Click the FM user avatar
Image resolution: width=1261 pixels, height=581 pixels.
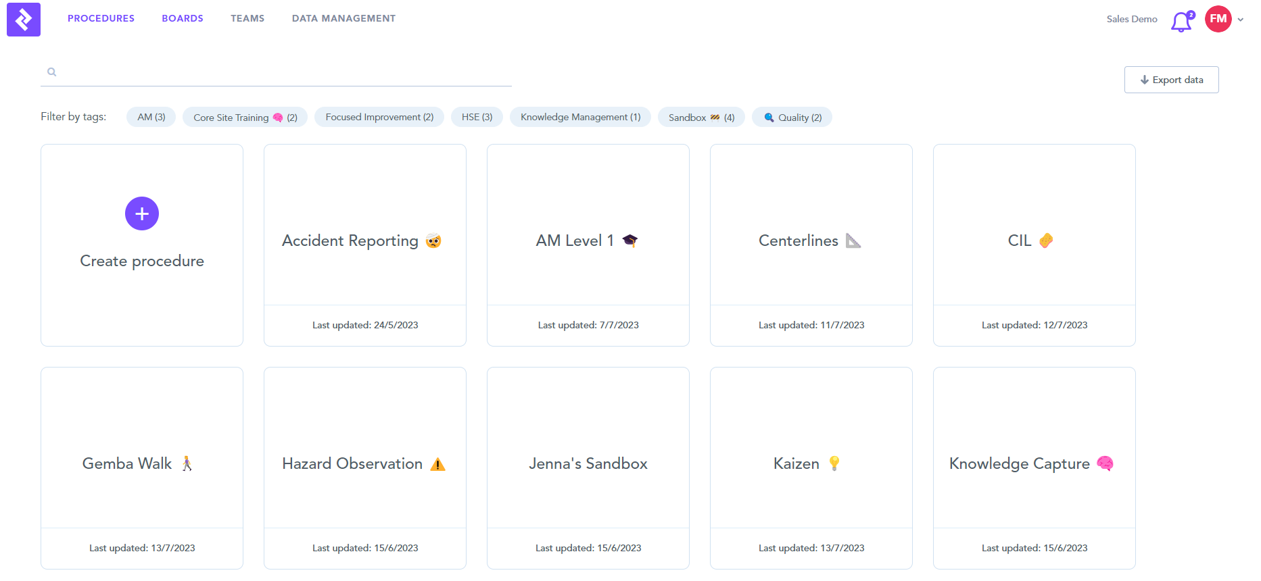[x=1218, y=19]
